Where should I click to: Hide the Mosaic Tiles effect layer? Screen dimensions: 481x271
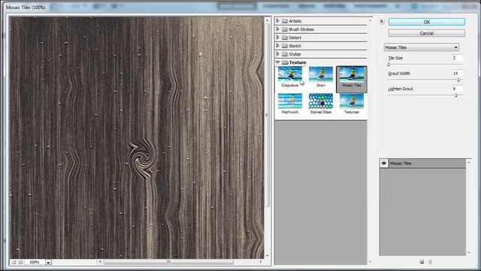(x=384, y=163)
